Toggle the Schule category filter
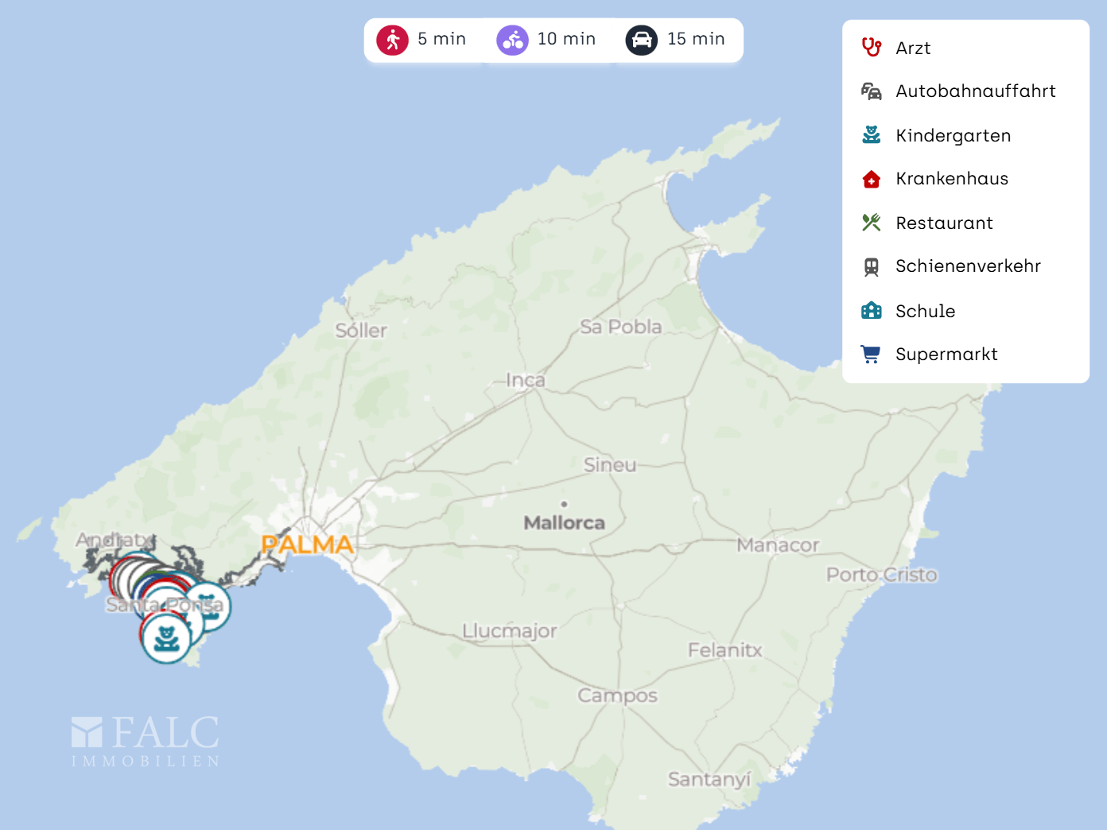1107x830 pixels. click(x=925, y=311)
